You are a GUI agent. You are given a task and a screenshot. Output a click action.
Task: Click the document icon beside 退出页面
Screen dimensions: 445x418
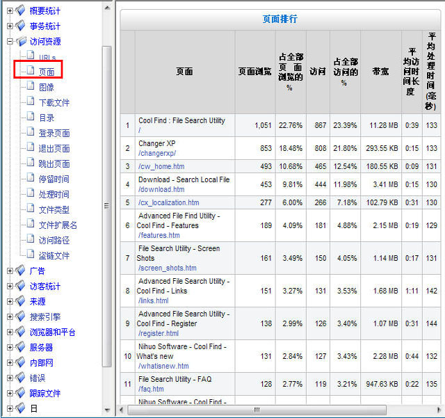coord(31,147)
